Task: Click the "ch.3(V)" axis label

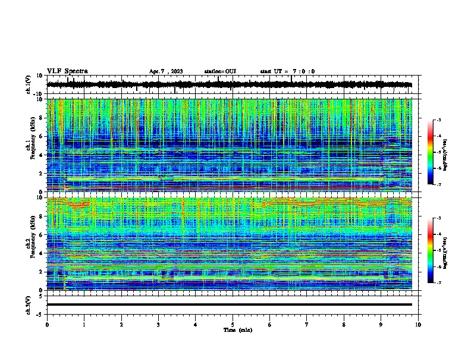Action: pyautogui.click(x=29, y=305)
